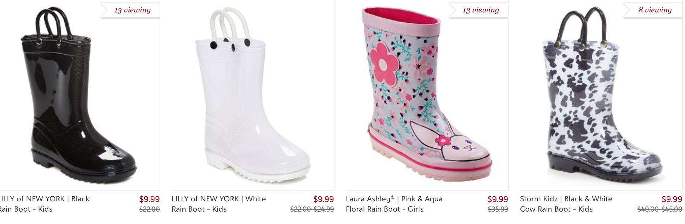Click 'Floral Rain Boot - Girls' subtitle text
The width and height of the screenshot is (685, 224).
[385, 209]
